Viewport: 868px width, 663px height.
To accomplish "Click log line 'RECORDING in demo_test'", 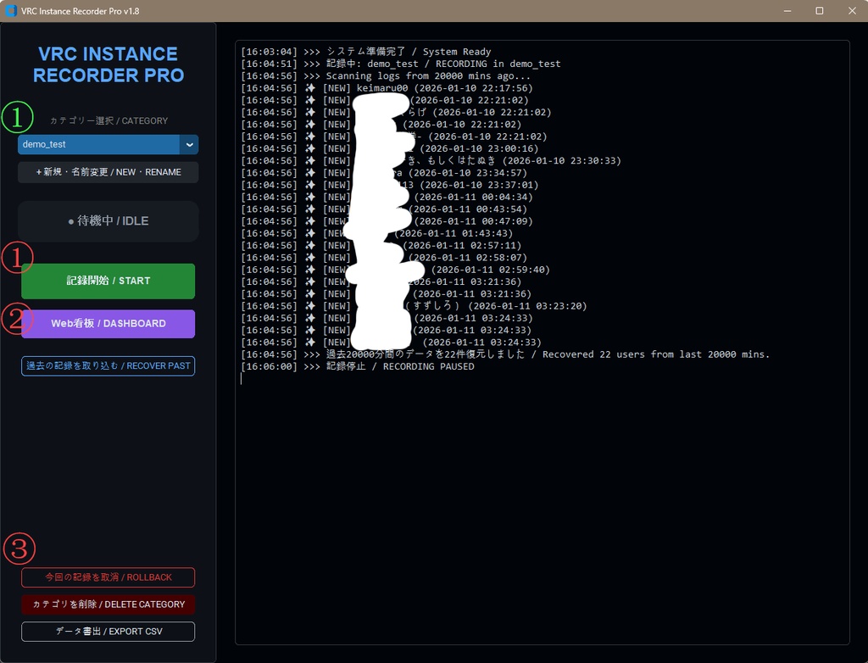I will (x=401, y=64).
